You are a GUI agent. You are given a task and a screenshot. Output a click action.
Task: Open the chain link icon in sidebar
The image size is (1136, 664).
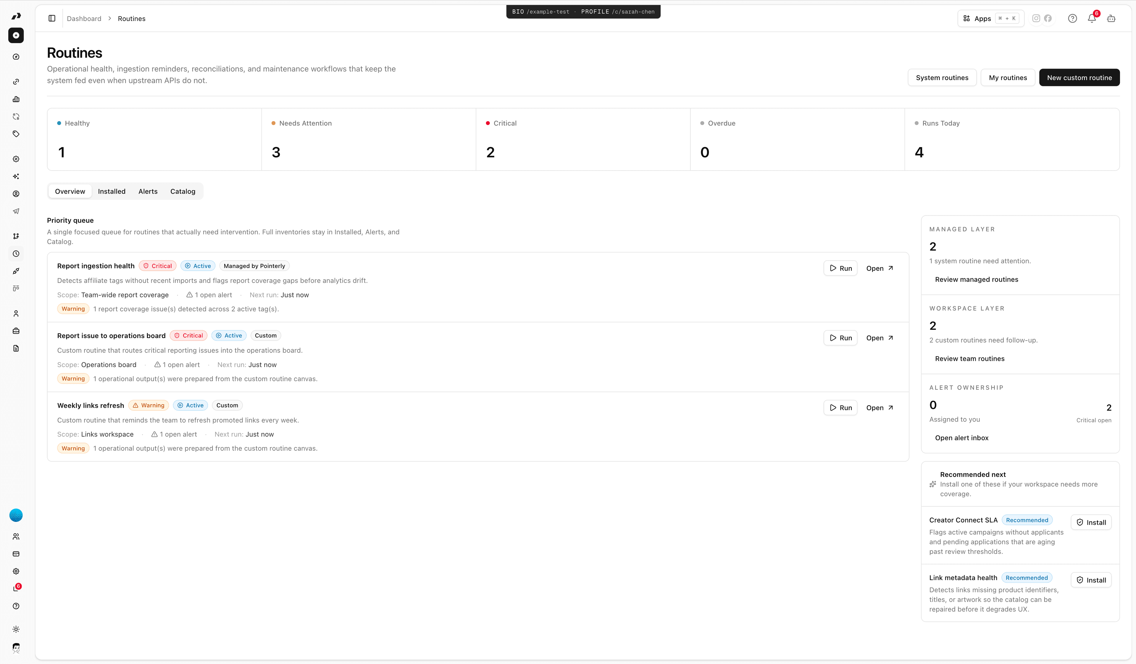(16, 82)
